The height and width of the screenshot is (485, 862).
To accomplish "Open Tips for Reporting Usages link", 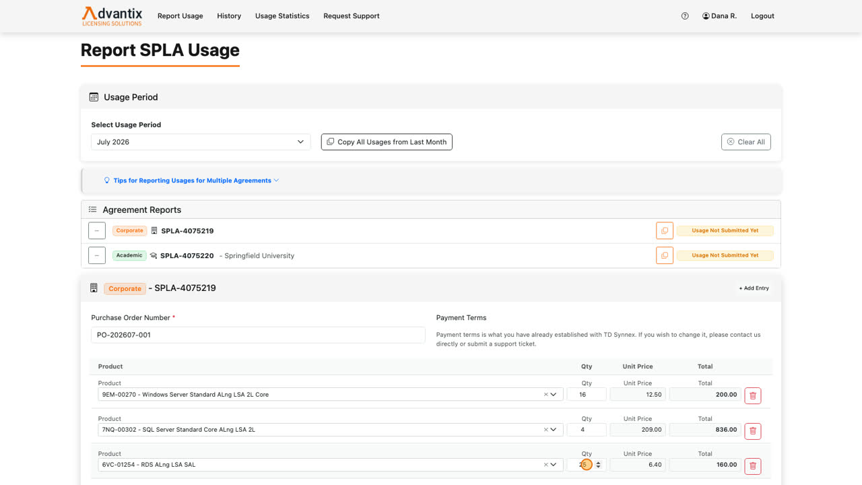I will 192,181.
